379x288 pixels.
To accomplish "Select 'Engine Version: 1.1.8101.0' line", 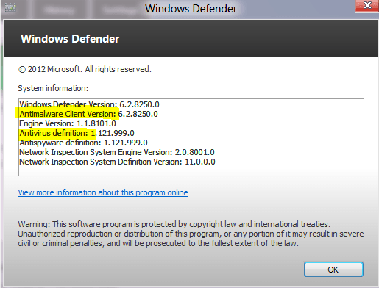I will [x=68, y=123].
